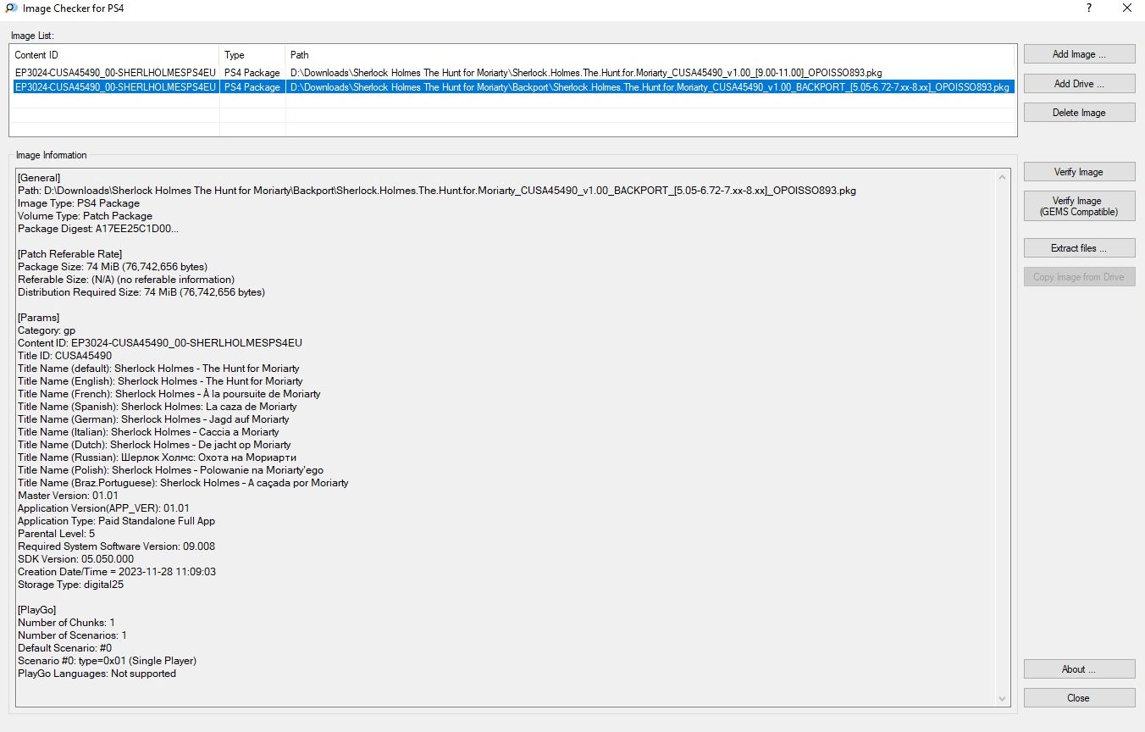Image resolution: width=1145 pixels, height=732 pixels.
Task: Click the Title ID: CUSA45490 line
Action: click(x=64, y=356)
